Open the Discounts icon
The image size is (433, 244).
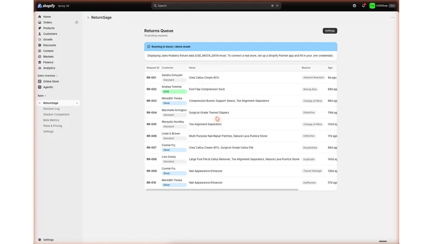[x=40, y=45]
